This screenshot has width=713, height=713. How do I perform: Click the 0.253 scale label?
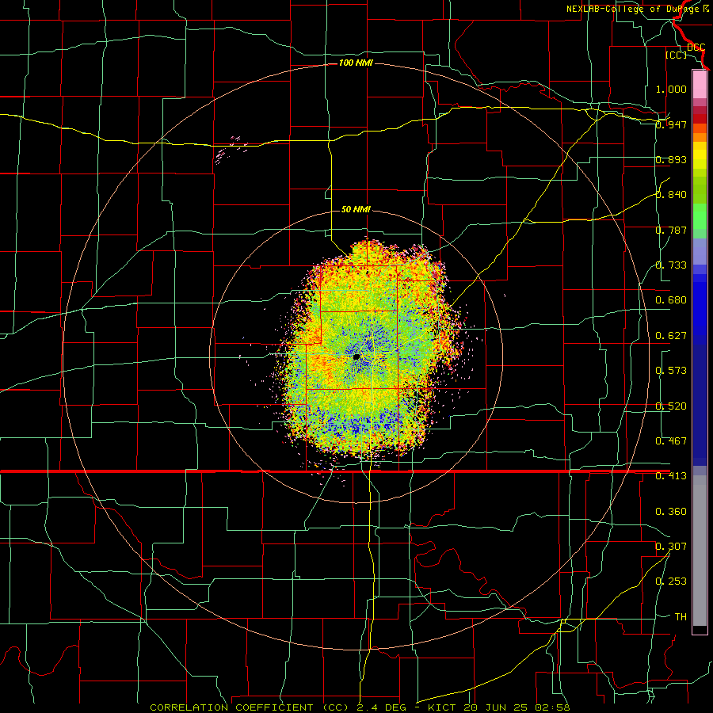[671, 581]
